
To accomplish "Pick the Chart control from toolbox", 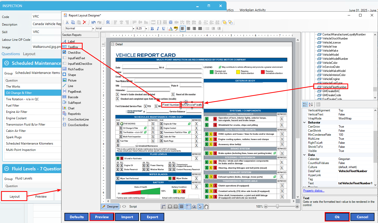I will (71, 108).
